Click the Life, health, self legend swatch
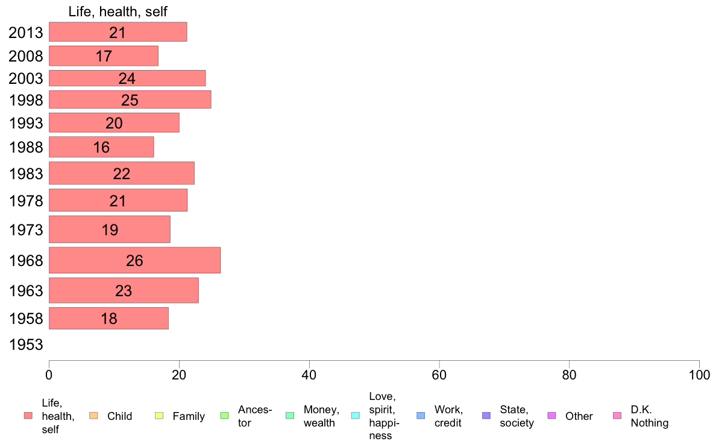This screenshot has width=716, height=444. coord(28,416)
